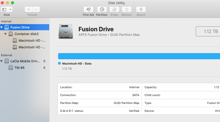Click the Mount toolbar icon
The width and height of the screenshot is (220, 122).
click(x=141, y=9)
